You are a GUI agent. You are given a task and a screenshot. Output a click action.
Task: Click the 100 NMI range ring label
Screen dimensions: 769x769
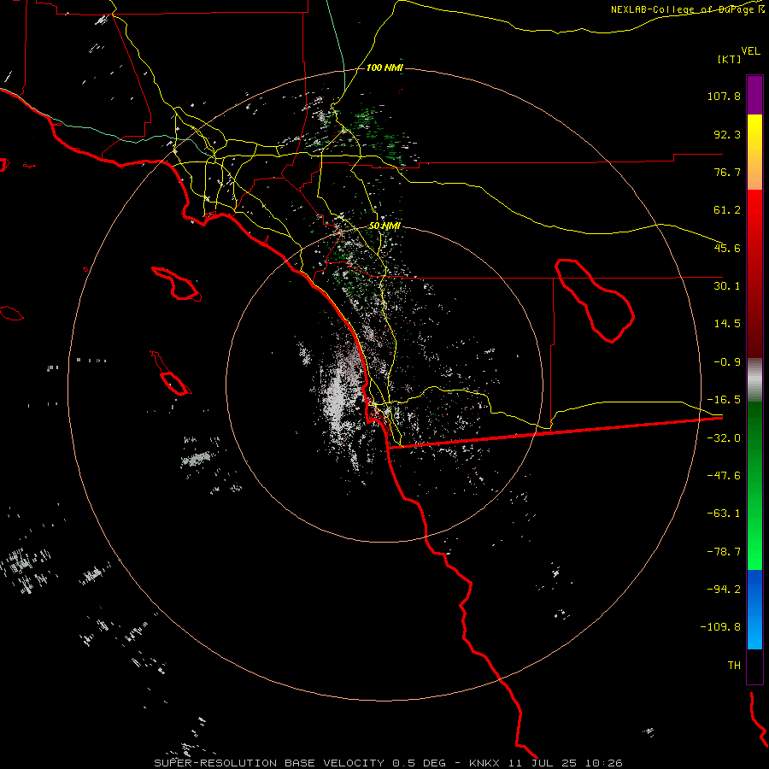point(384,68)
